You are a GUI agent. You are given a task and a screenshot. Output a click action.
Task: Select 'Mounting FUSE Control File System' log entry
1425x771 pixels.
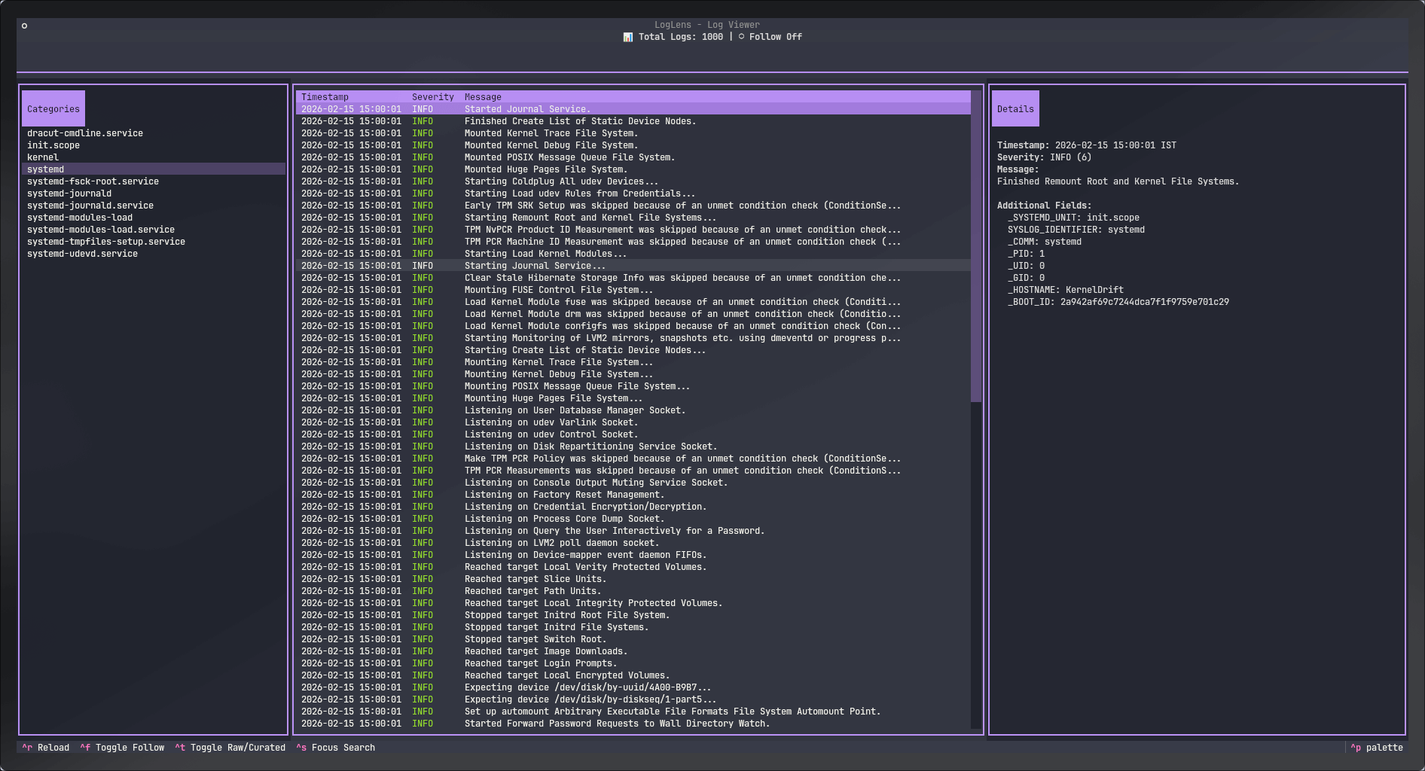558,290
